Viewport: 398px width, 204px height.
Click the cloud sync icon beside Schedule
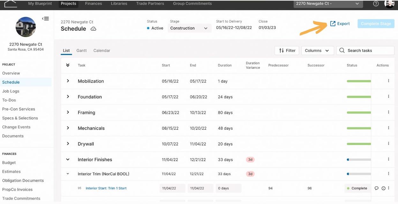(94, 29)
